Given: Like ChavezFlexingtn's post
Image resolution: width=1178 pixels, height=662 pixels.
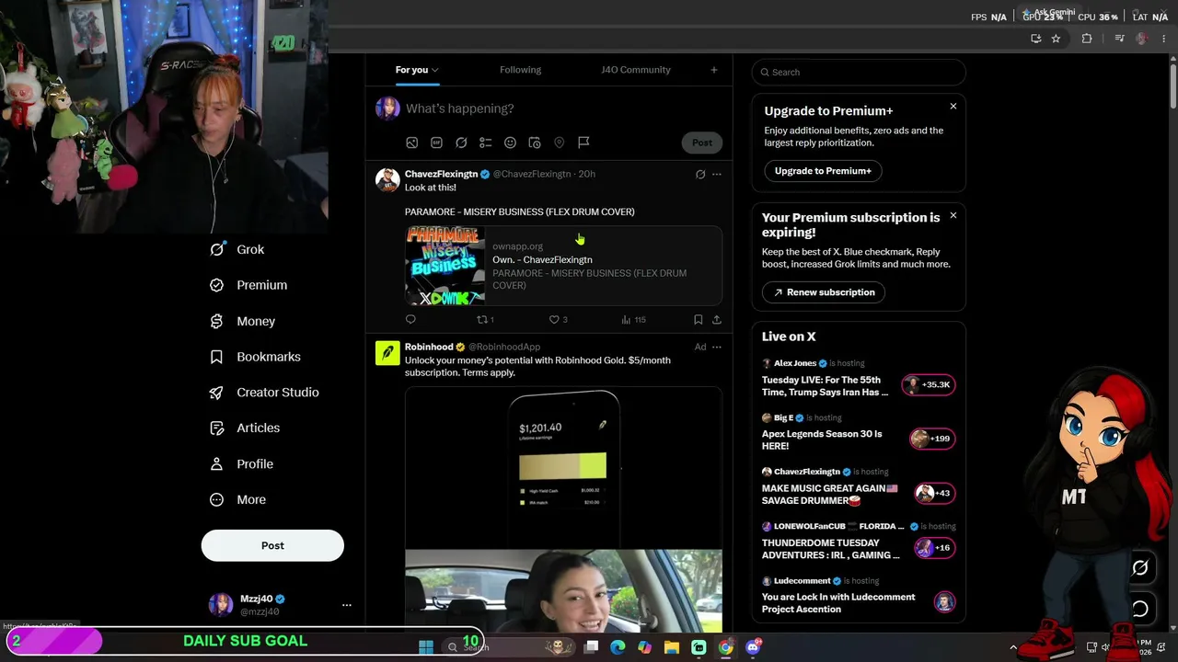Looking at the screenshot, I should [x=558, y=320].
